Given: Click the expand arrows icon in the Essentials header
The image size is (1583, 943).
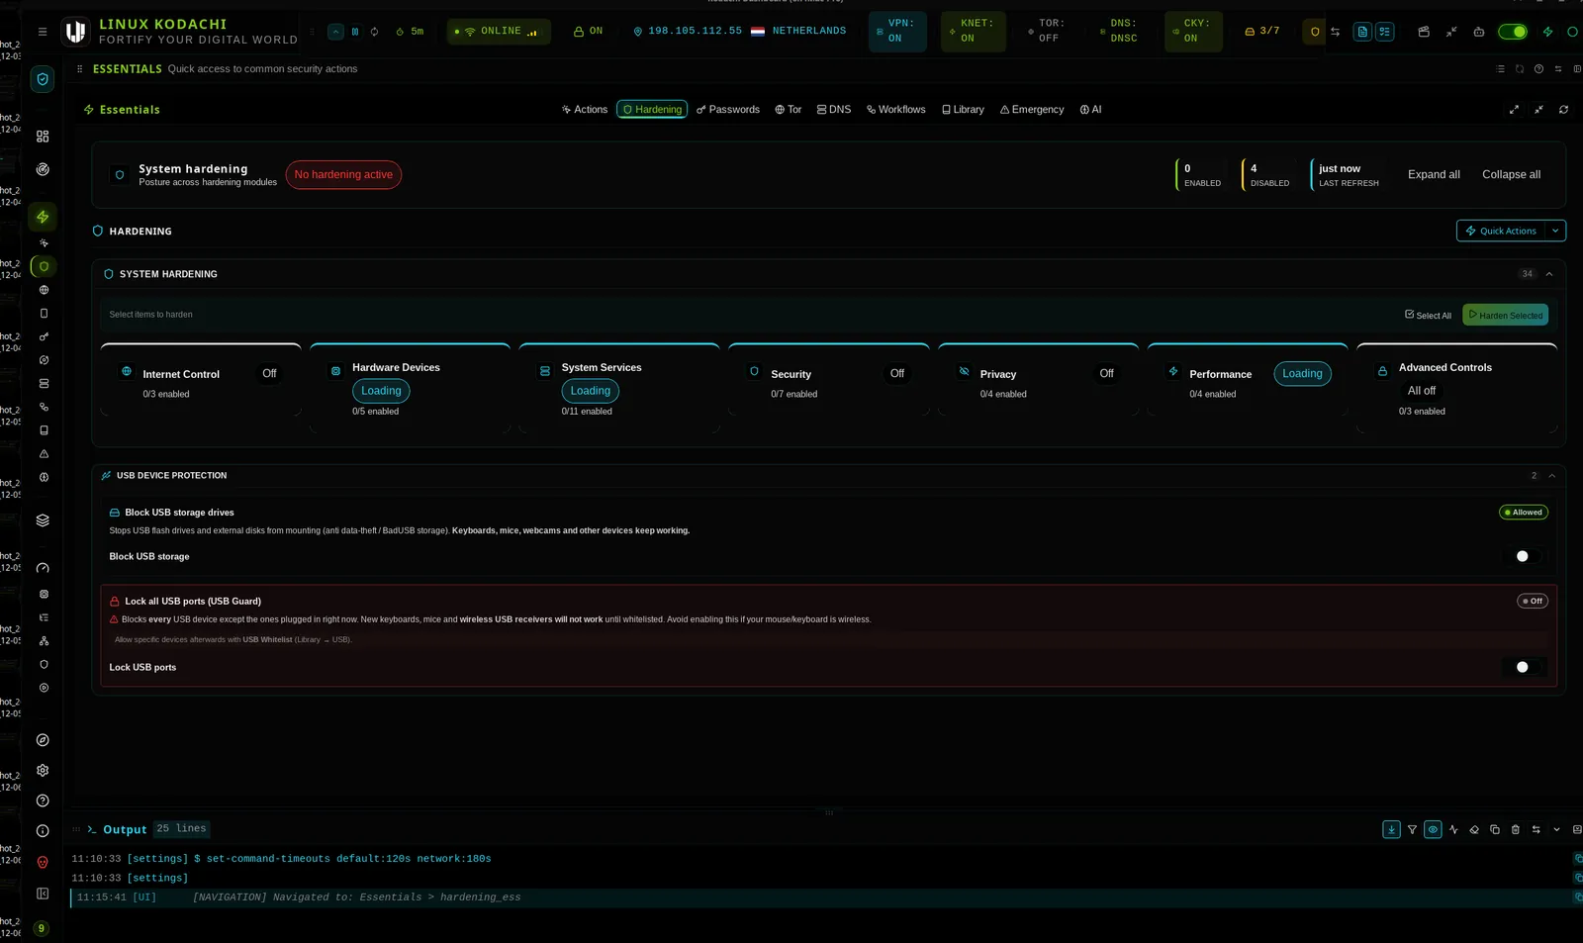Looking at the screenshot, I should 1514,110.
